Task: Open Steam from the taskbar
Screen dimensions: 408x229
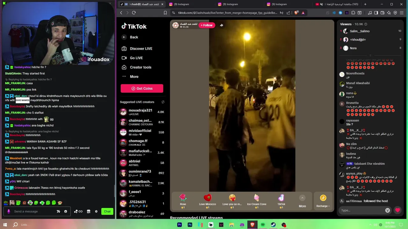Action: tap(273, 225)
